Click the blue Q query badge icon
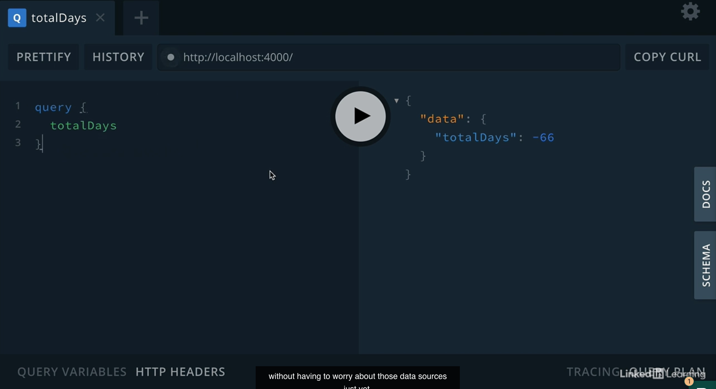716x389 pixels. (17, 18)
